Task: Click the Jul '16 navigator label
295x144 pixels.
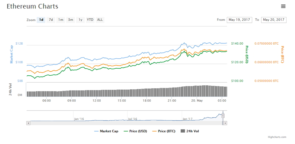Action: 133,119
